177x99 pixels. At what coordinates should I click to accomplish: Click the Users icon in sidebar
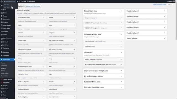pos(2,92)
